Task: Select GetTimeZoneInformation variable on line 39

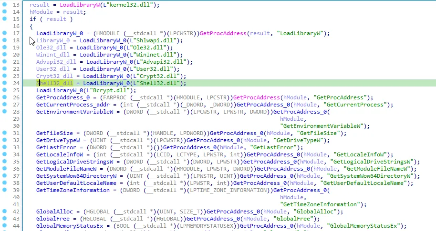Action: coord(73,190)
